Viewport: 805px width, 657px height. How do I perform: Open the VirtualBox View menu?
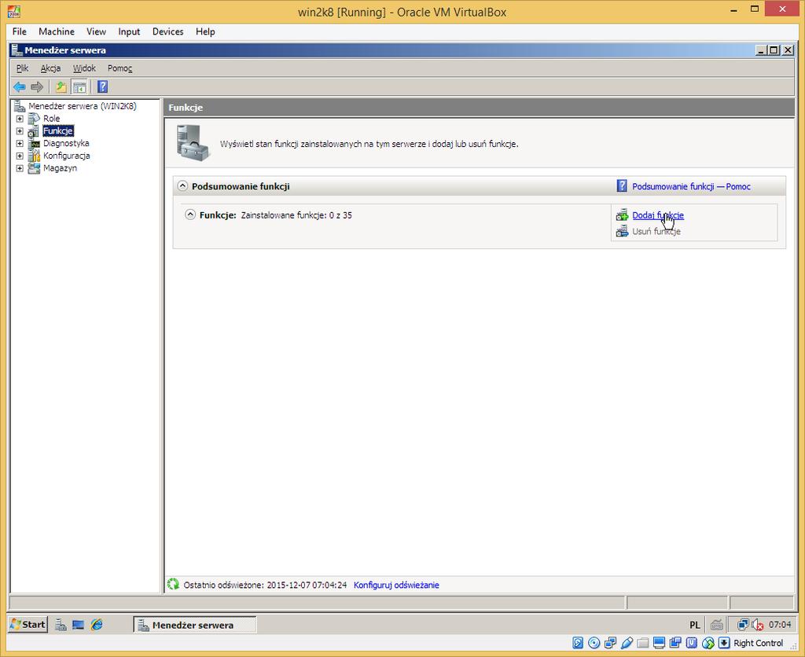tap(96, 31)
